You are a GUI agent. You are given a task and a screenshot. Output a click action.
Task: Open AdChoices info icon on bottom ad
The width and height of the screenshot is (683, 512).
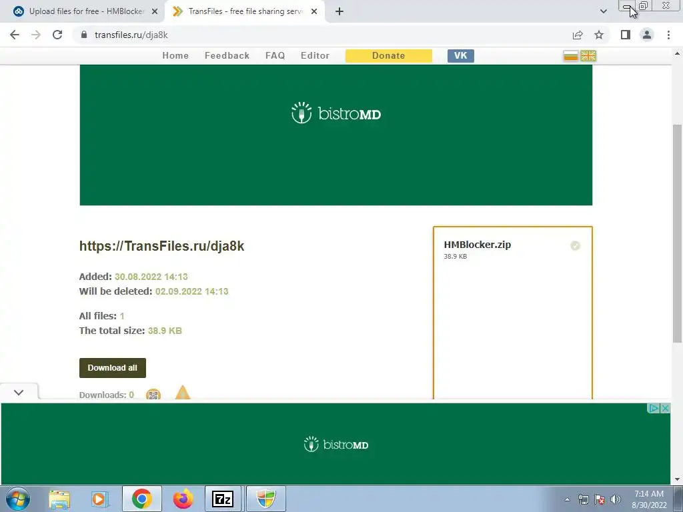coord(654,409)
